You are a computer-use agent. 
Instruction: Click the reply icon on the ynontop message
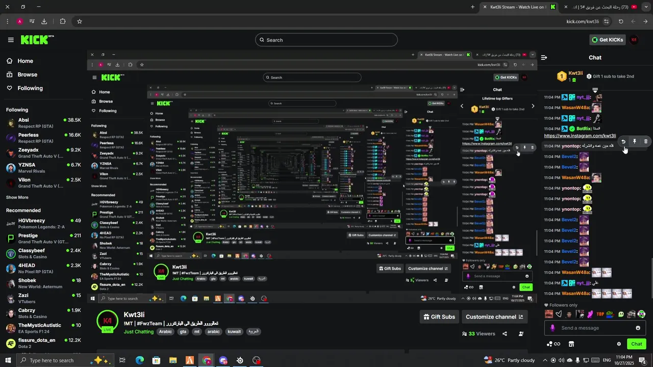(623, 142)
